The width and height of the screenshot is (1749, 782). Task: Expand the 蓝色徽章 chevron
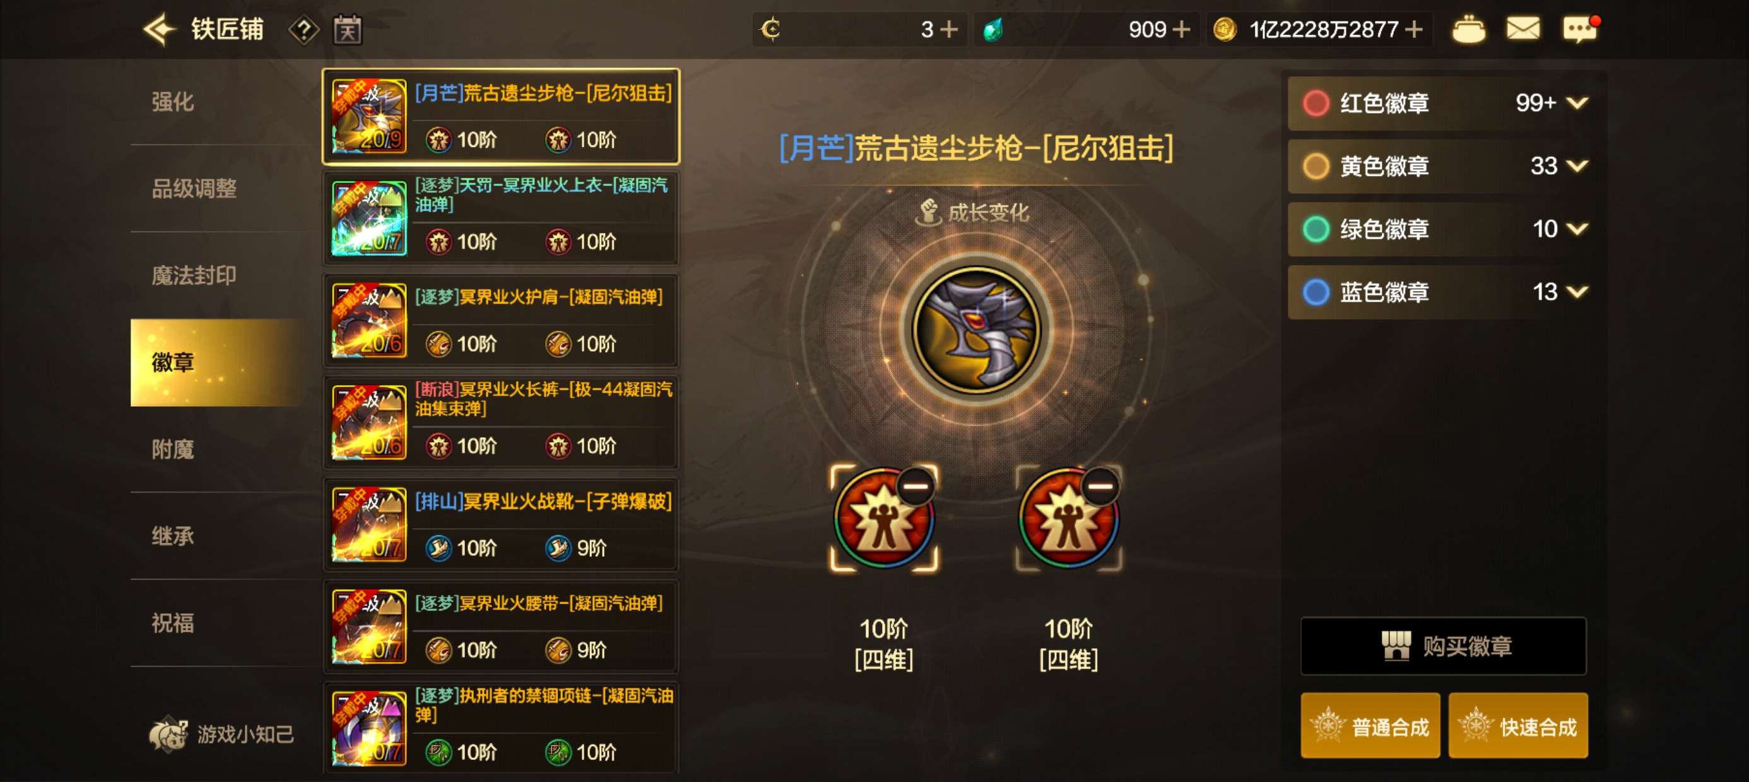coord(1577,292)
